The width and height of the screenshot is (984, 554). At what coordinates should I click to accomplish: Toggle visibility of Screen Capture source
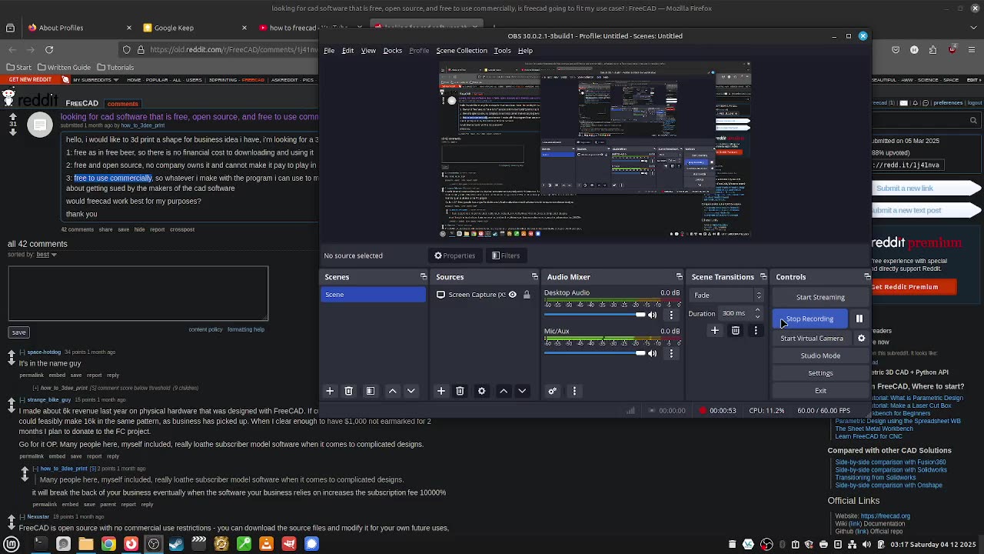(x=513, y=295)
